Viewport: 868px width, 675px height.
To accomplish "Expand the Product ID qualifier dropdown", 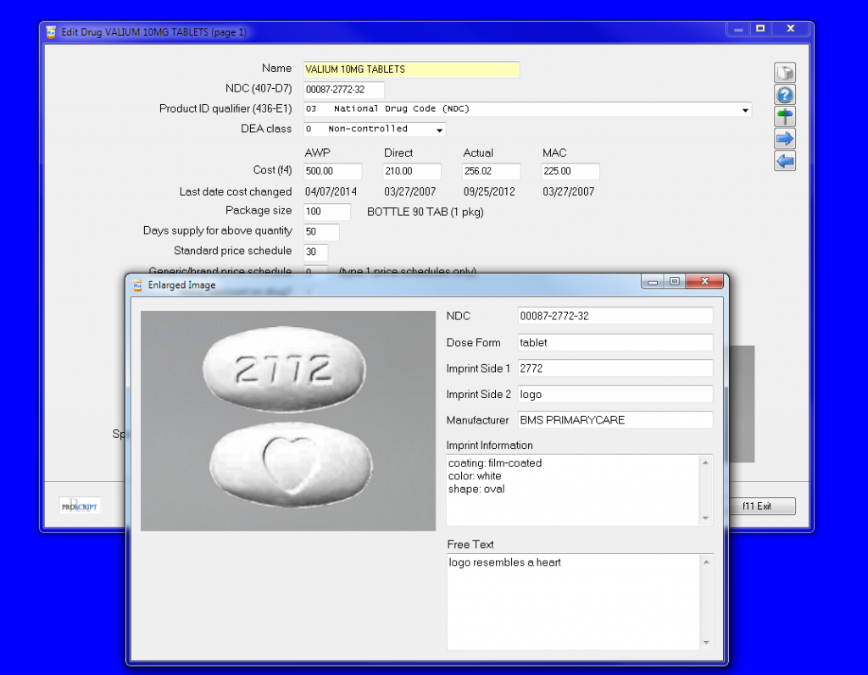I will tap(745, 109).
